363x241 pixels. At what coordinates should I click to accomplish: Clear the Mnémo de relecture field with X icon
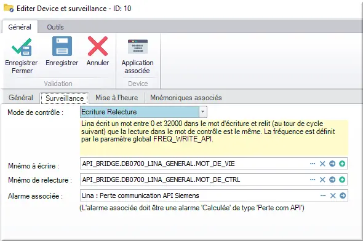[322, 180]
